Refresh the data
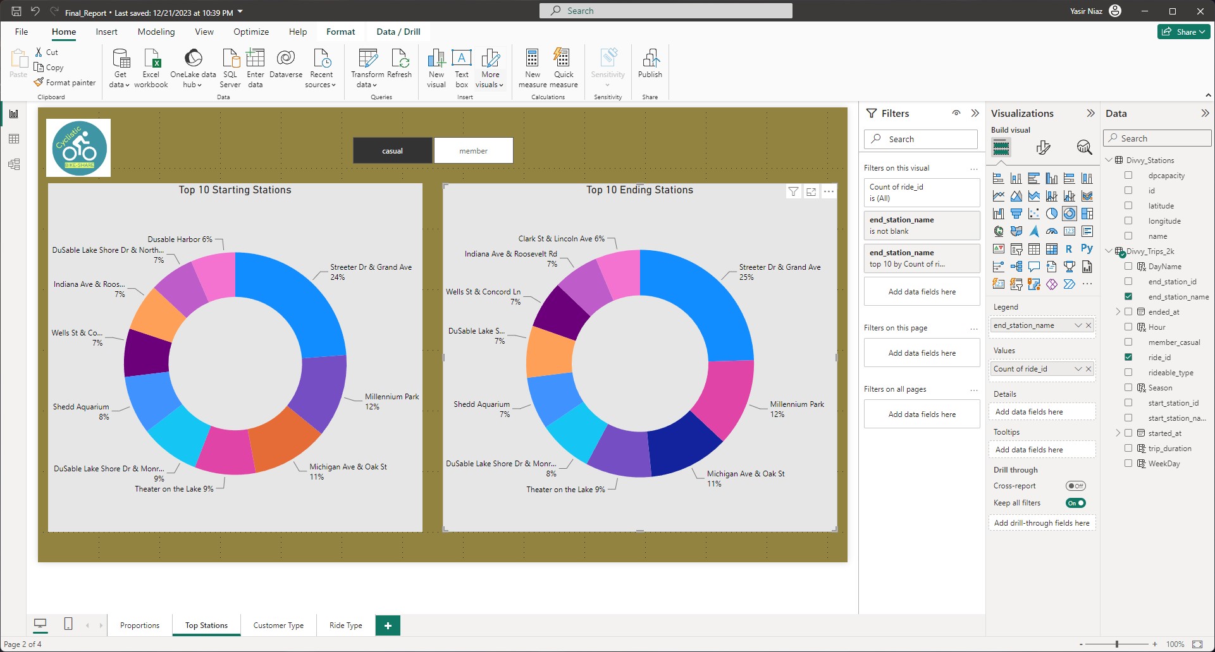The height and width of the screenshot is (652, 1215). (x=400, y=64)
